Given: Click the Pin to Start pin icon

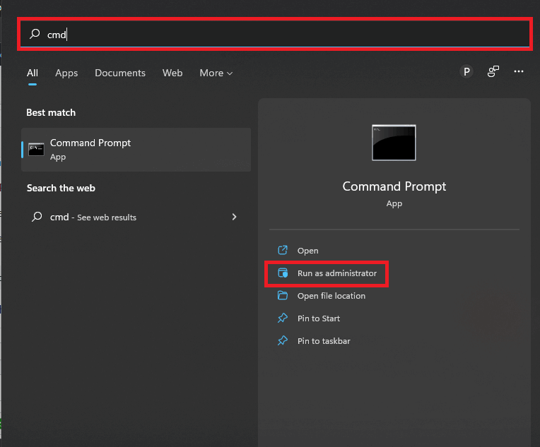Looking at the screenshot, I should click(x=283, y=318).
